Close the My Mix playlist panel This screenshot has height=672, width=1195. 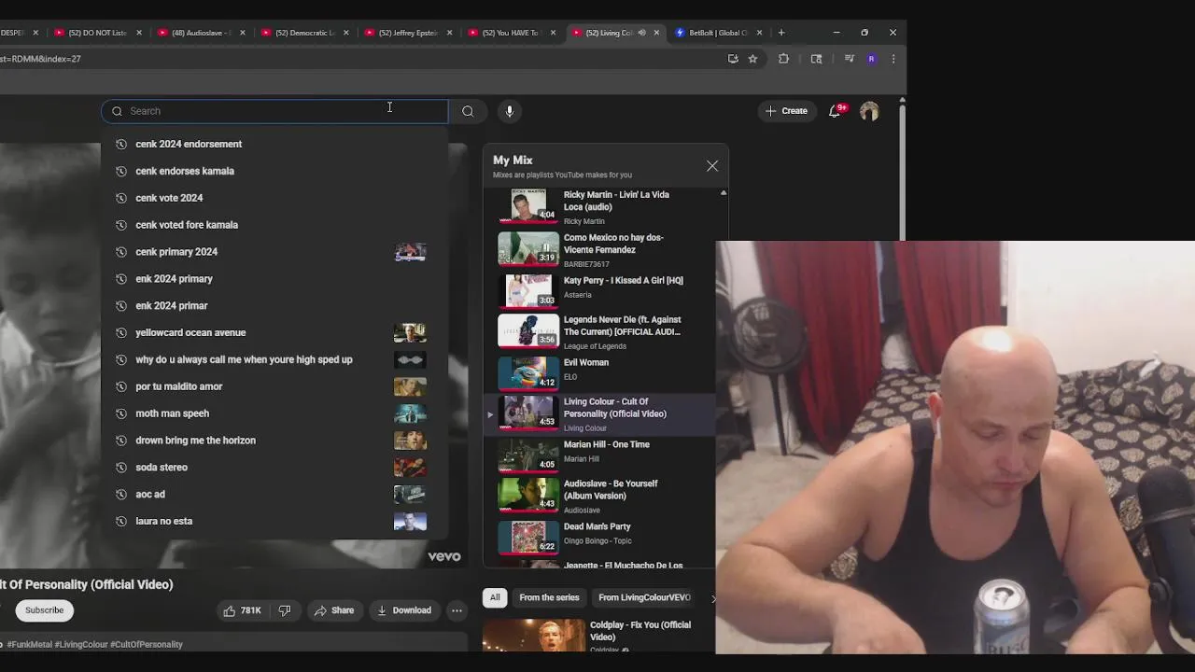click(712, 166)
